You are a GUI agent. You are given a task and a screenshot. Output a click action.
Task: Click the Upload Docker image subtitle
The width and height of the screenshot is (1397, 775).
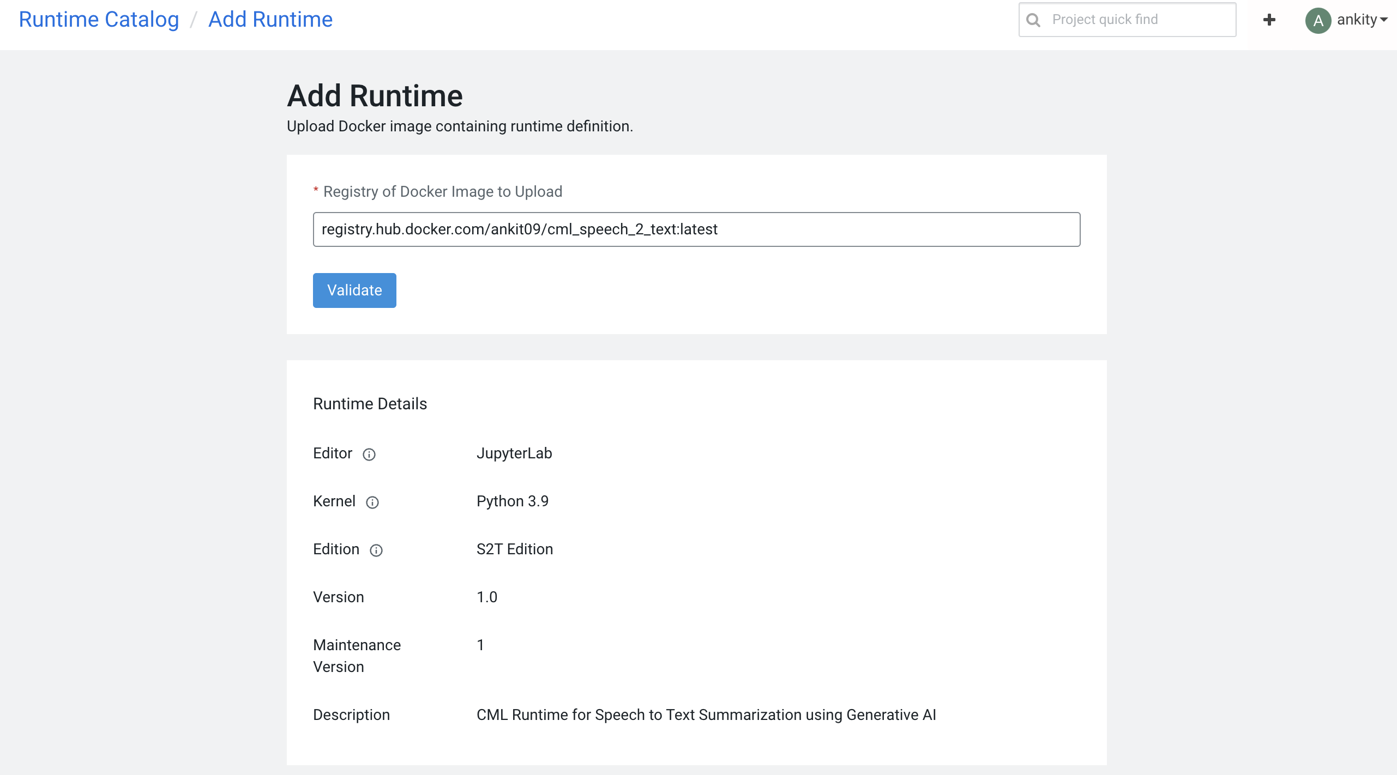(460, 126)
